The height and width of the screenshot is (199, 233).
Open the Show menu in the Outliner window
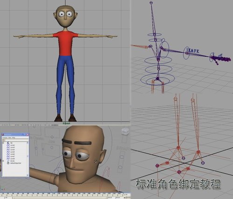click(10, 138)
